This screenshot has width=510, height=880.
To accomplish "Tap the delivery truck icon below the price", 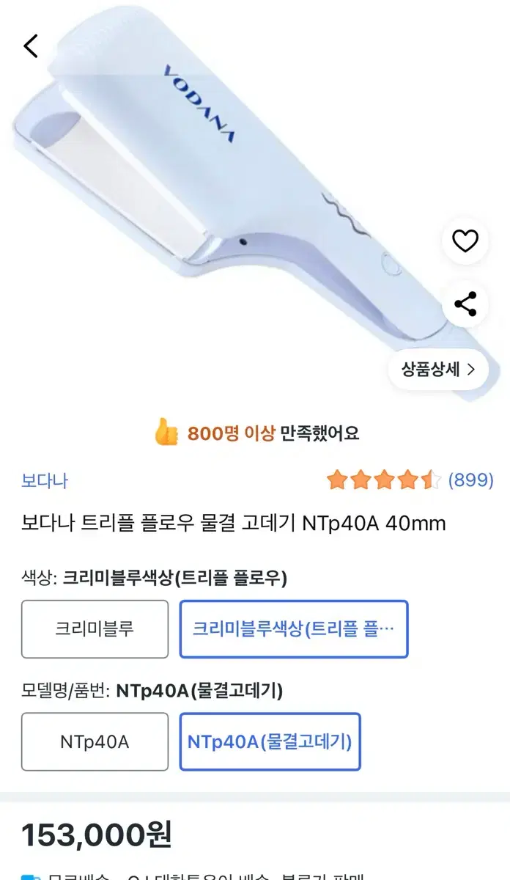I will (29, 876).
